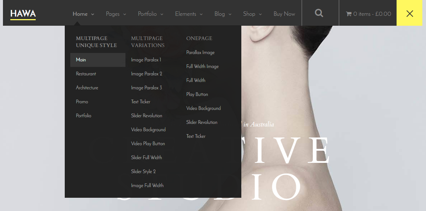Expand the chevron next to Pages

(125, 14)
